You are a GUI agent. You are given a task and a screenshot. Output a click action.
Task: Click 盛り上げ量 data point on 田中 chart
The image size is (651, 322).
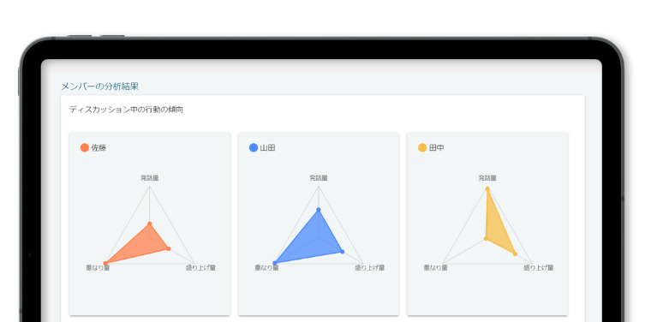point(515,254)
